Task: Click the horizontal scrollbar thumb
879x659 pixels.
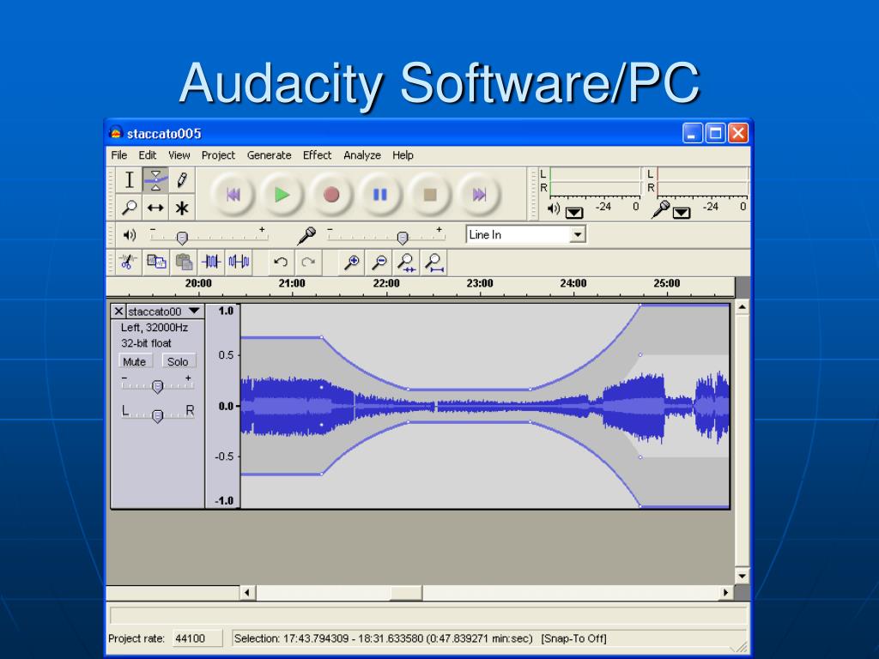Action: click(406, 592)
